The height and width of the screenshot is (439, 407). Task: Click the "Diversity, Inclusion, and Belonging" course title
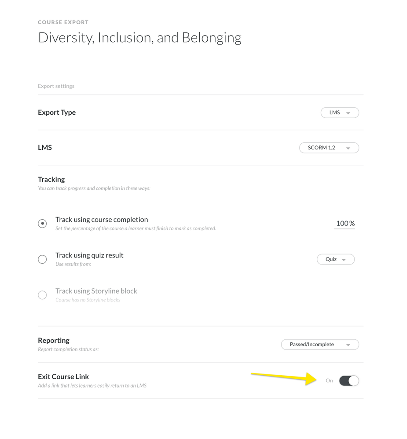[139, 38]
